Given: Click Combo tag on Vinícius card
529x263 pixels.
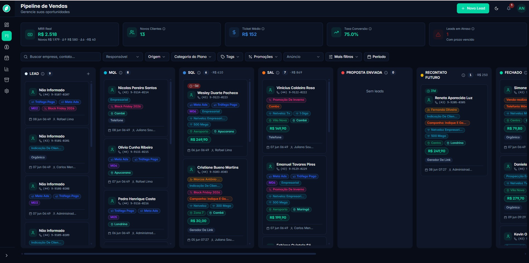Looking at the screenshot, I should point(274,107).
